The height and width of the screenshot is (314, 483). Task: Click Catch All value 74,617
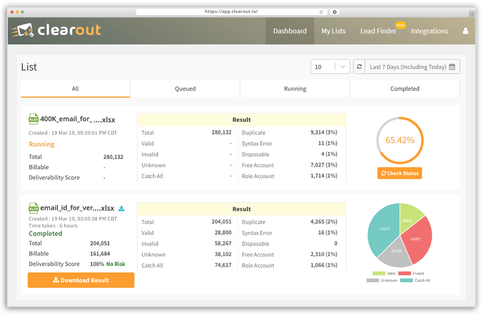tap(223, 265)
